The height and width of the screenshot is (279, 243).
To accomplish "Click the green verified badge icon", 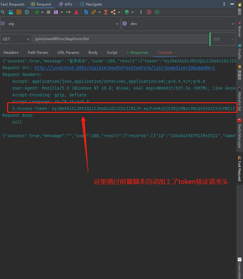I will point(157,12).
